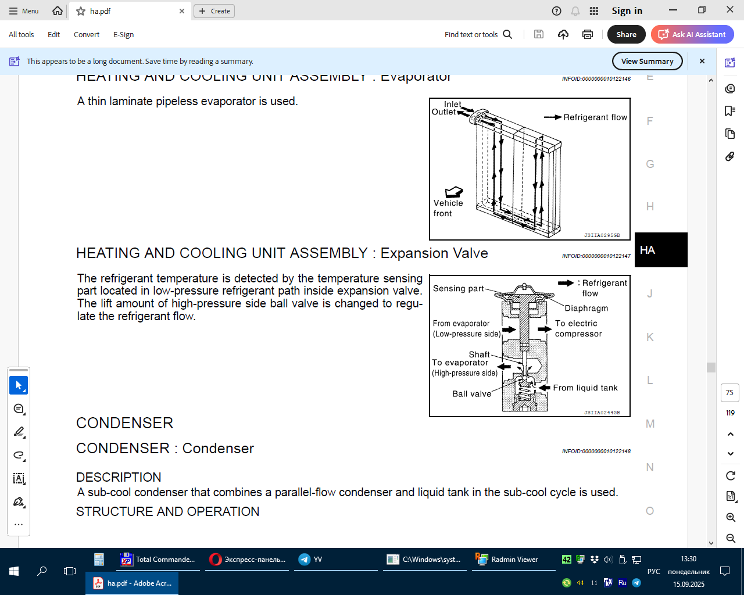Click the View Summary button

tap(647, 61)
